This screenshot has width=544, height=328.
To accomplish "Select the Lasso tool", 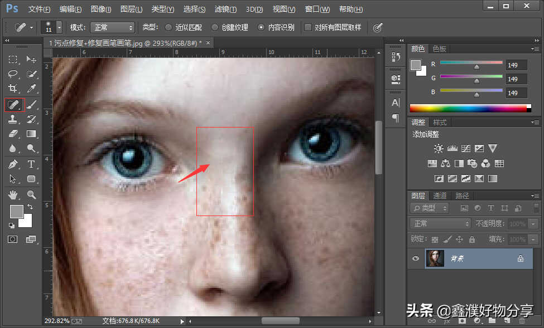I will tap(13, 74).
